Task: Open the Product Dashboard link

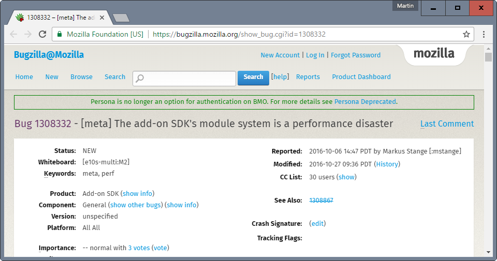Action: tap(361, 77)
